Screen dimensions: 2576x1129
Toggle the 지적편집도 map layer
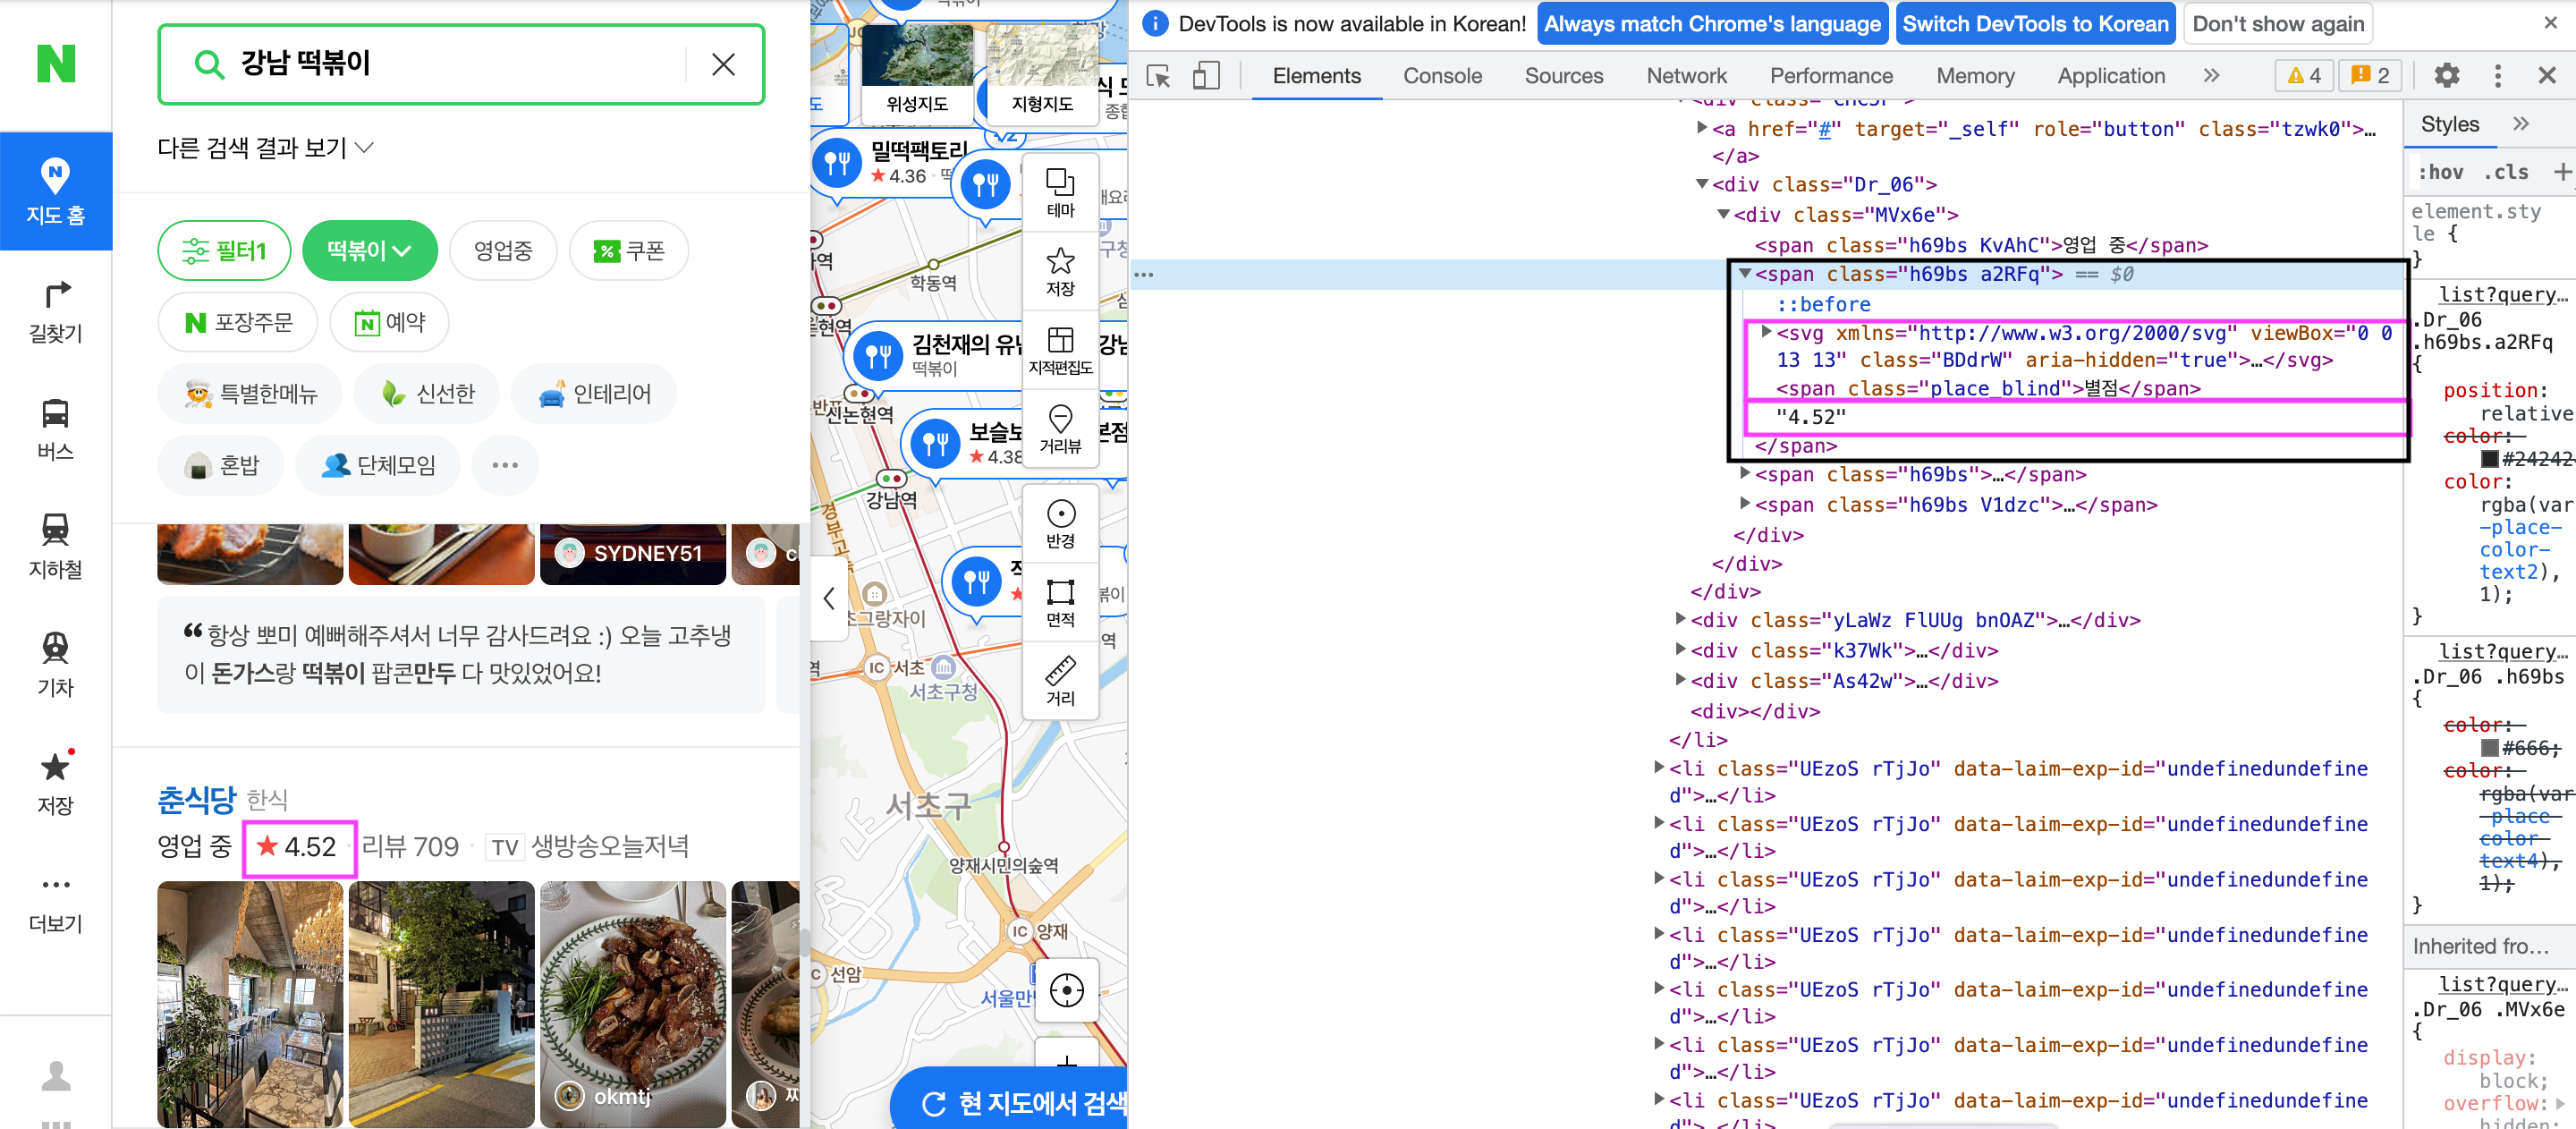[1060, 350]
